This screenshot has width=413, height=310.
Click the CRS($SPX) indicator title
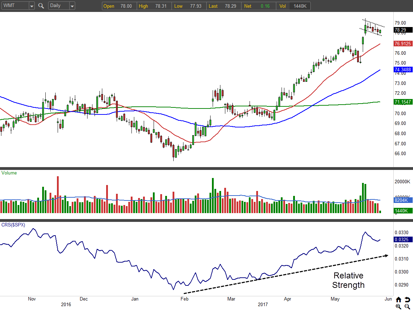point(13,225)
